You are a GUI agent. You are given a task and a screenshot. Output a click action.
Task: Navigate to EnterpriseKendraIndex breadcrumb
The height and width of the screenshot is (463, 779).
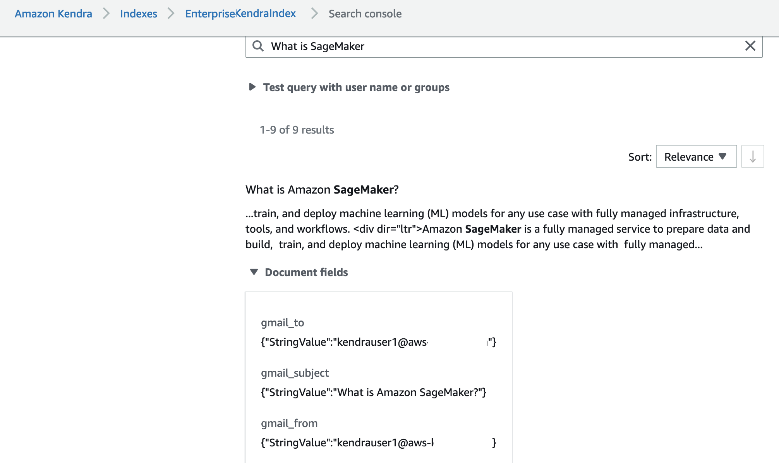pos(240,14)
